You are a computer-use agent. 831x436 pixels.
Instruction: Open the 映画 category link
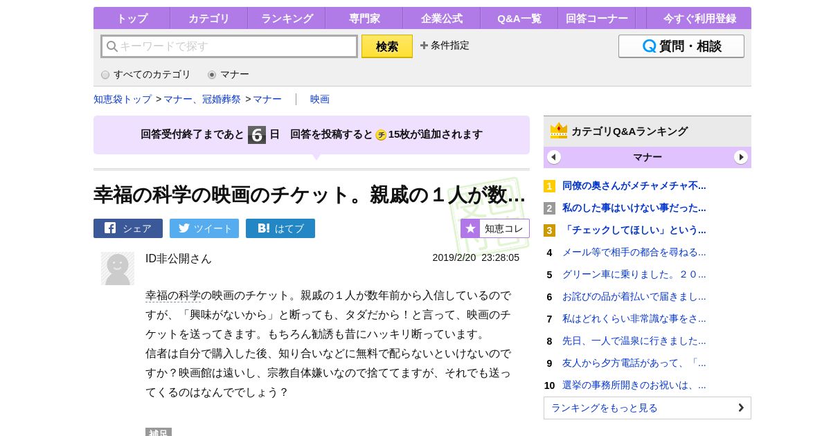pyautogui.click(x=320, y=99)
